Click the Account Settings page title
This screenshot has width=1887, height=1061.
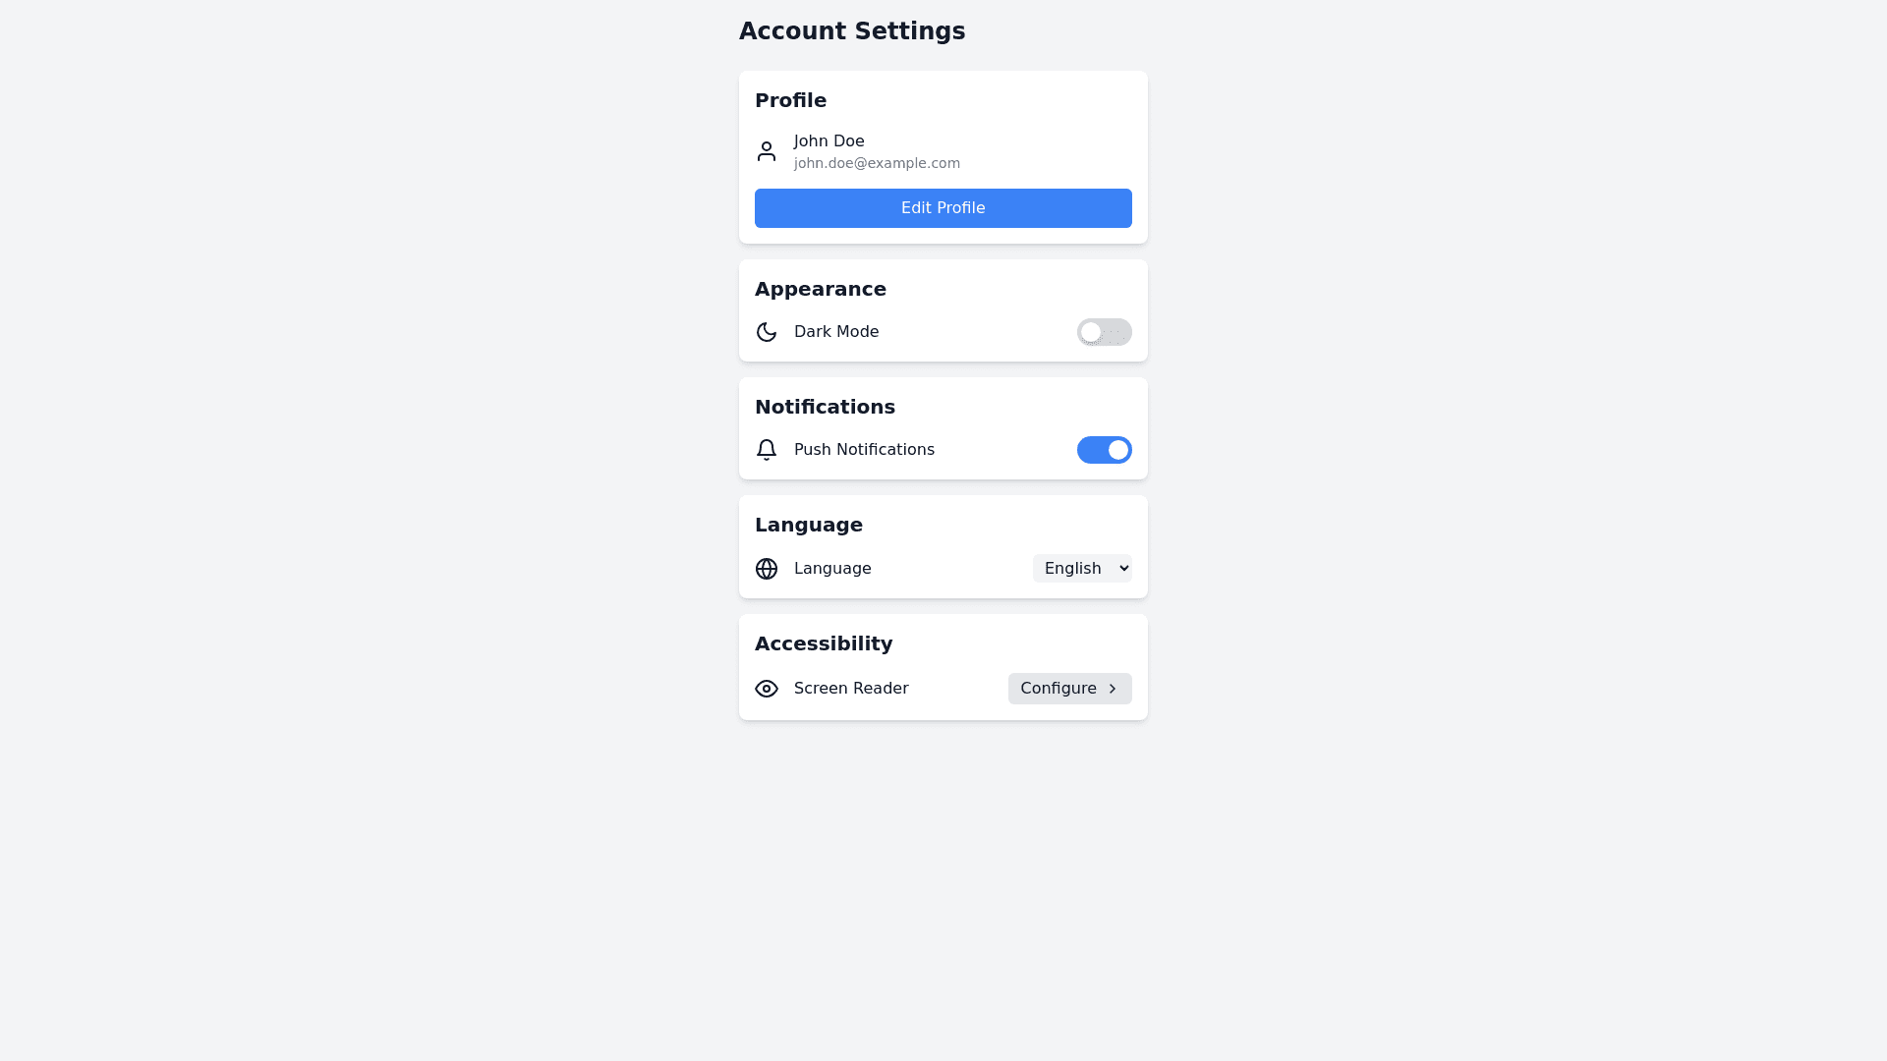pyautogui.click(x=852, y=31)
